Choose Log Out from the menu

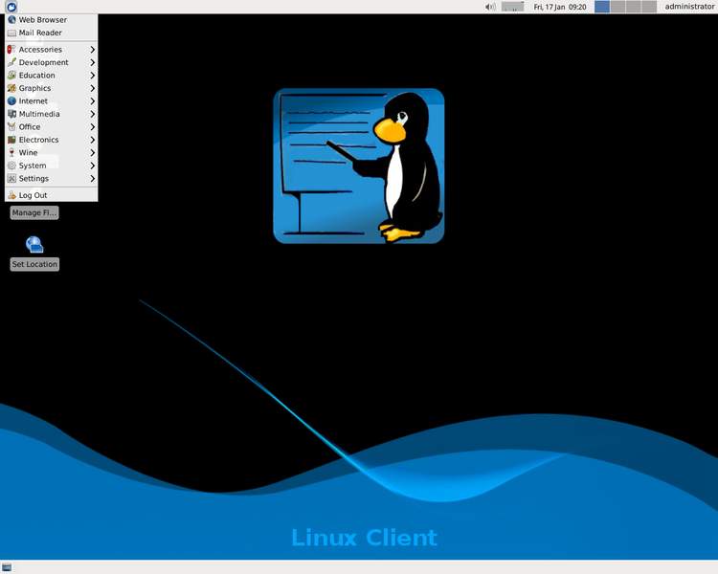pos(52,195)
